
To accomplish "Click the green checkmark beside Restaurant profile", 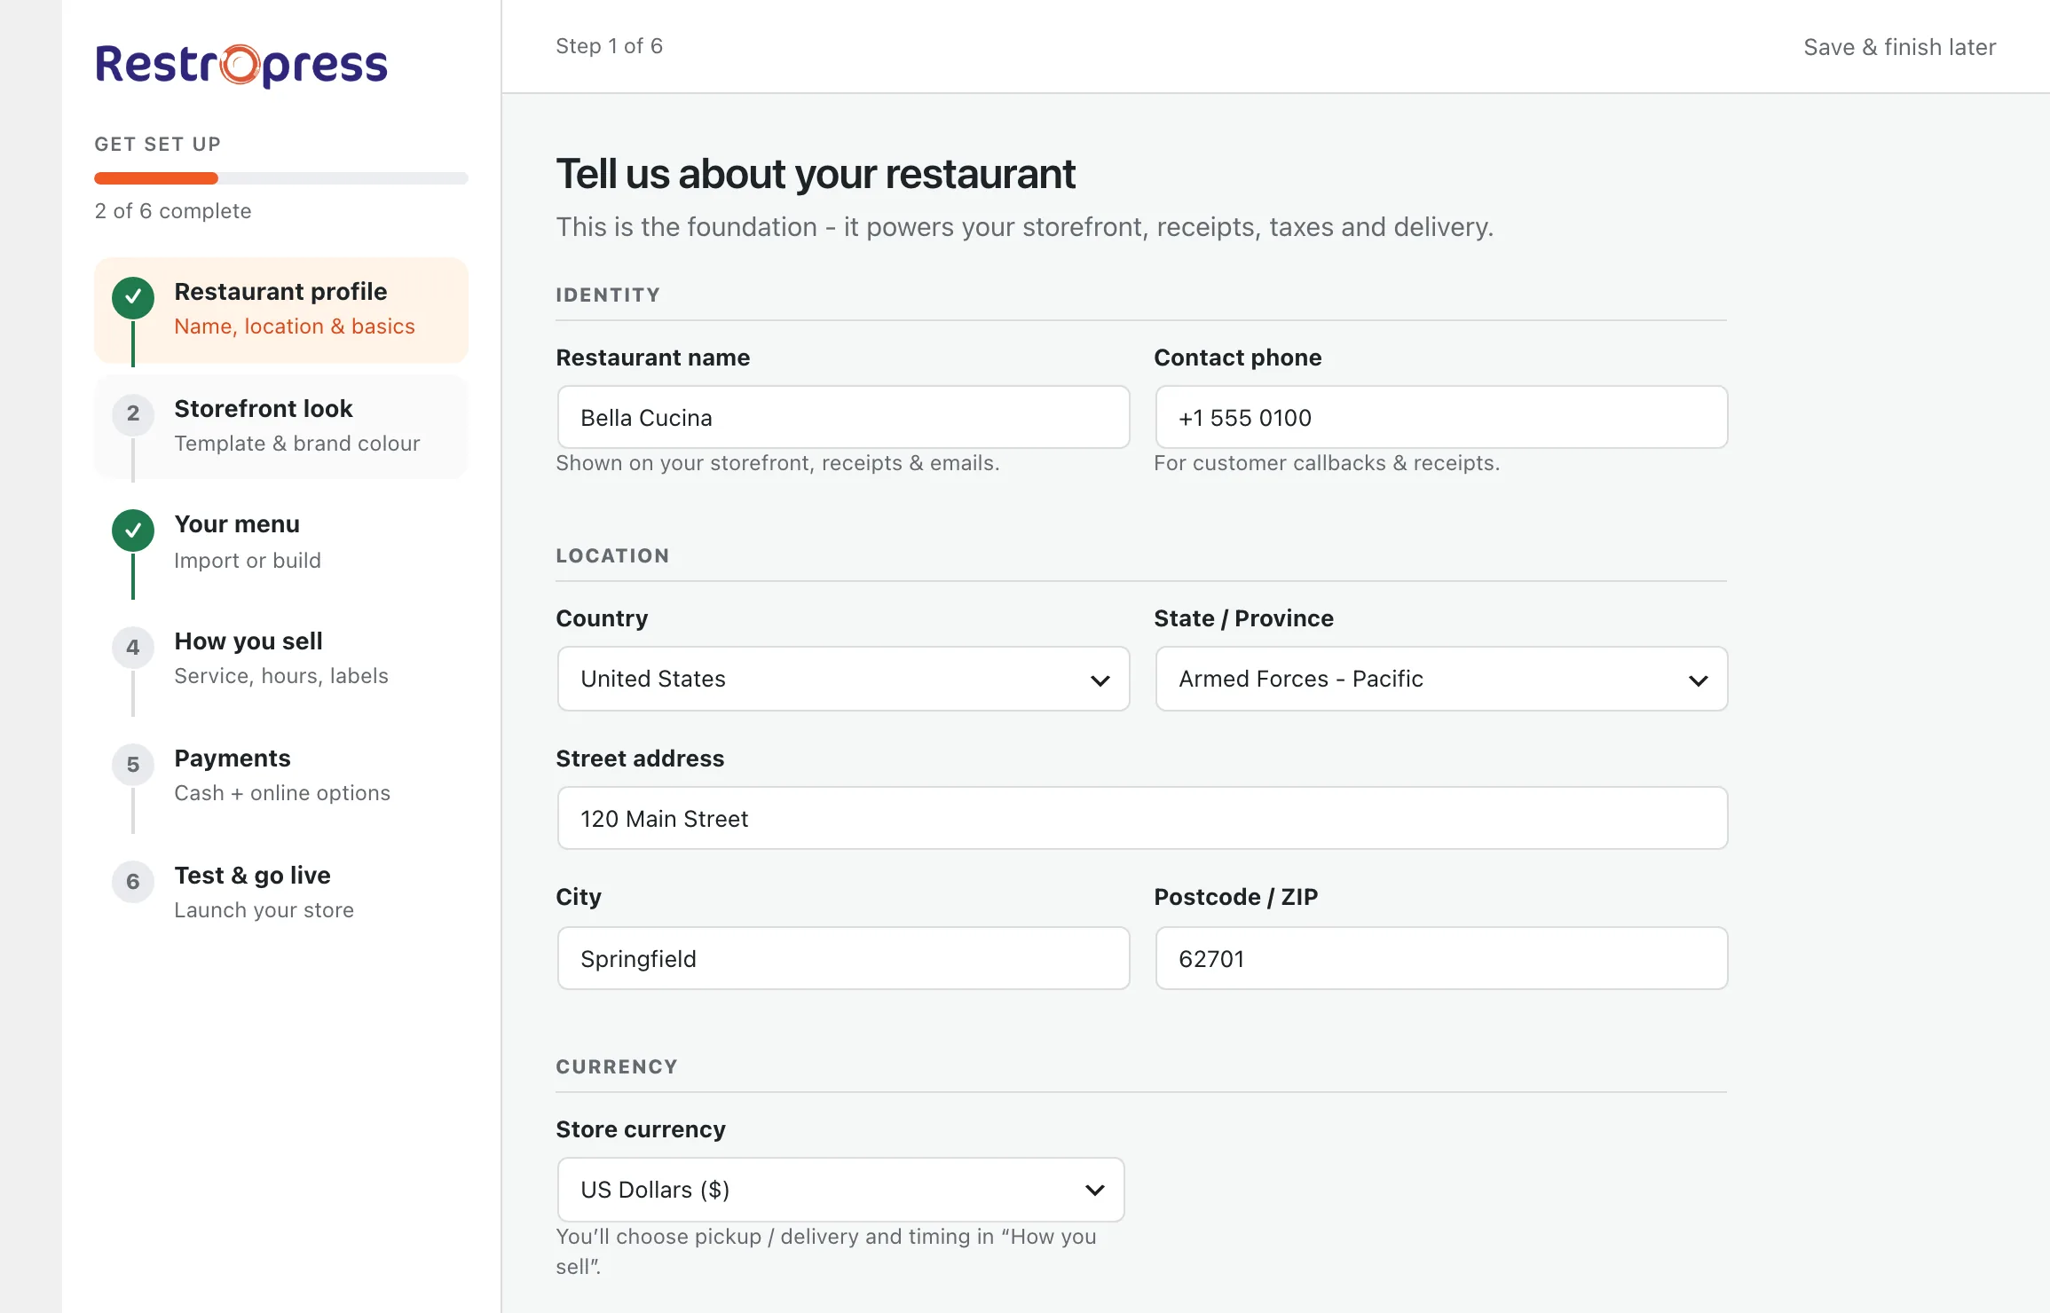I will (133, 297).
